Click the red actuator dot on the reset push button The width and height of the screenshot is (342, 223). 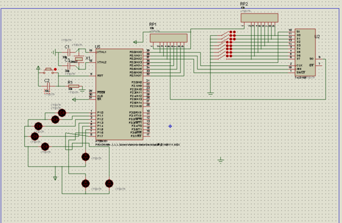tap(55, 69)
